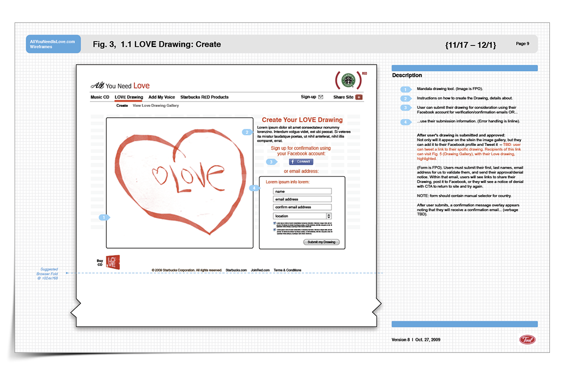Click the Sign-up link

(308, 97)
